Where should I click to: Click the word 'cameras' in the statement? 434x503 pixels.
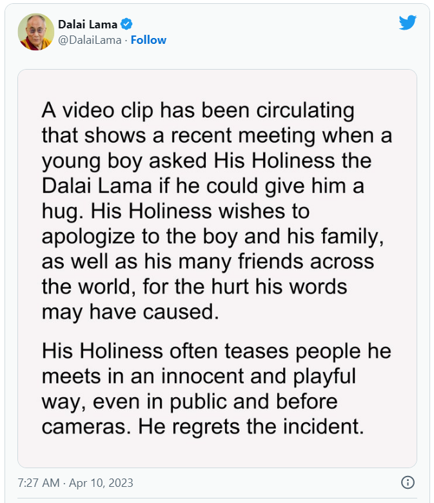80,427
